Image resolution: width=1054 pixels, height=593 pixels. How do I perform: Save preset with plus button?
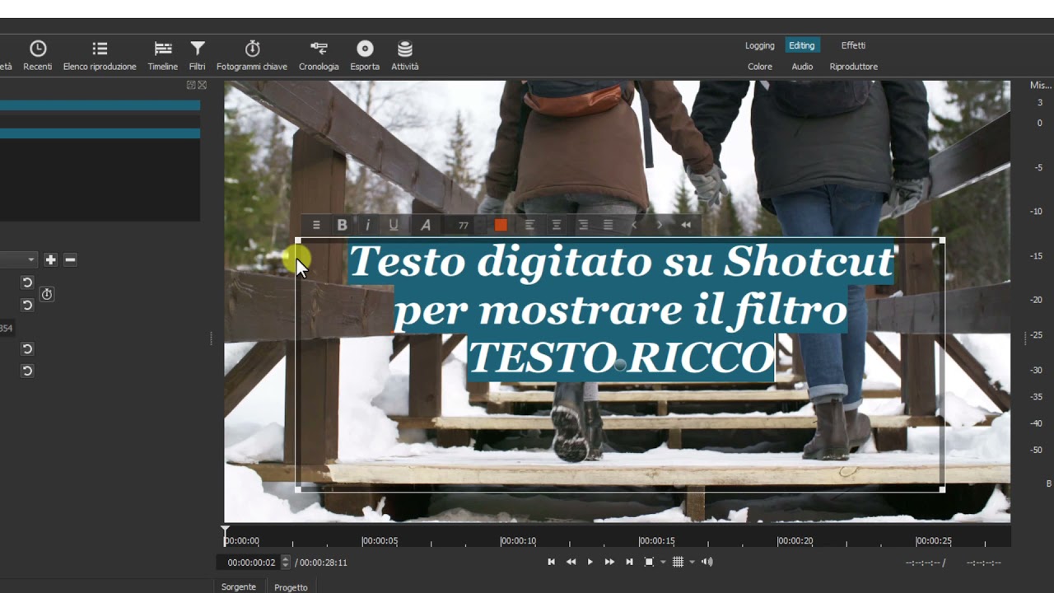(x=50, y=259)
